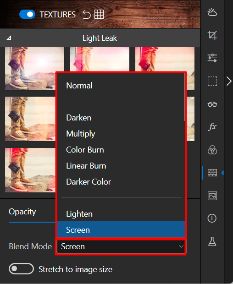Screen dimensions: 233x284
Task: Select Linear Burn blend mode
Action: (x=86, y=166)
